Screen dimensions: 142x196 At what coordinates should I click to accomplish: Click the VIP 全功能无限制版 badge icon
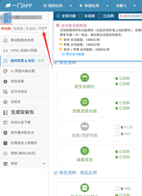pos(58,25)
